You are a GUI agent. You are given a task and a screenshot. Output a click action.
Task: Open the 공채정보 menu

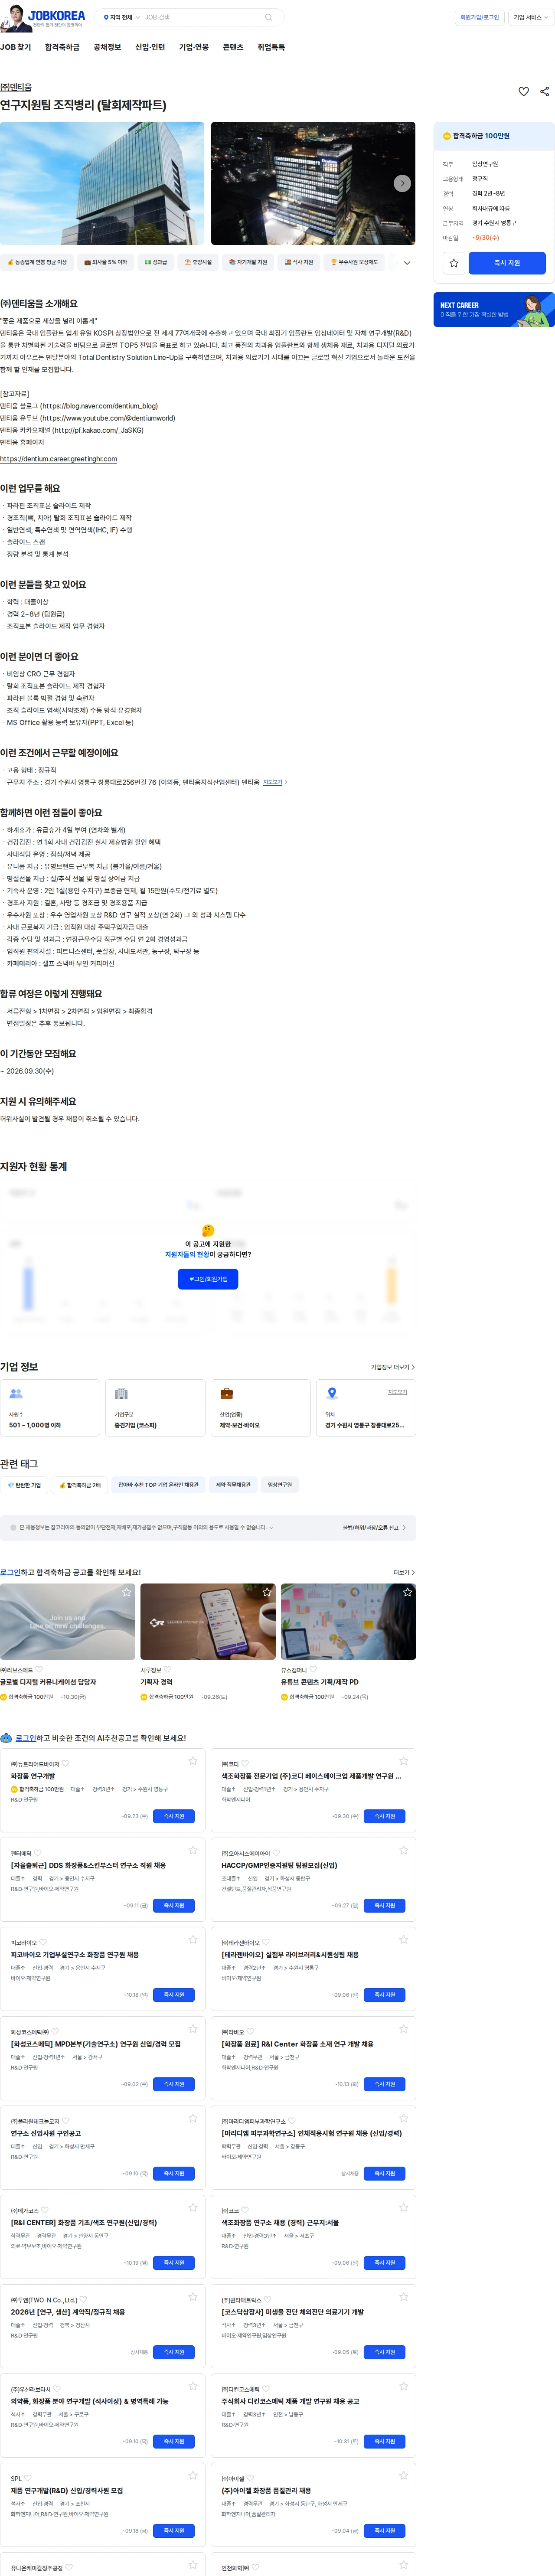pos(107,47)
